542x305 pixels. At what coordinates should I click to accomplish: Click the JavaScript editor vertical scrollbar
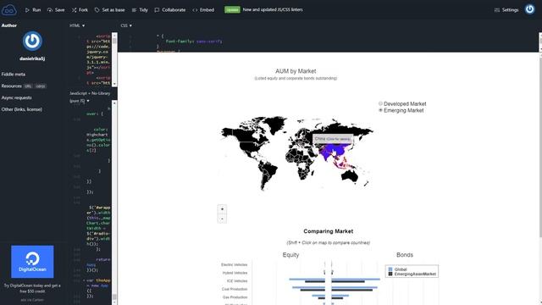click(x=114, y=202)
